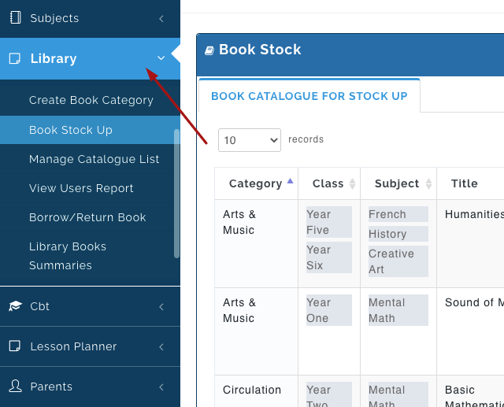The height and width of the screenshot is (407, 504).
Task: Expand the Cbt menu chevron
Action: 161,307
